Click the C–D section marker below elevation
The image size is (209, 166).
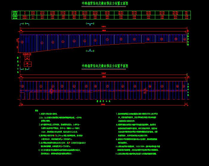tap(90, 51)
